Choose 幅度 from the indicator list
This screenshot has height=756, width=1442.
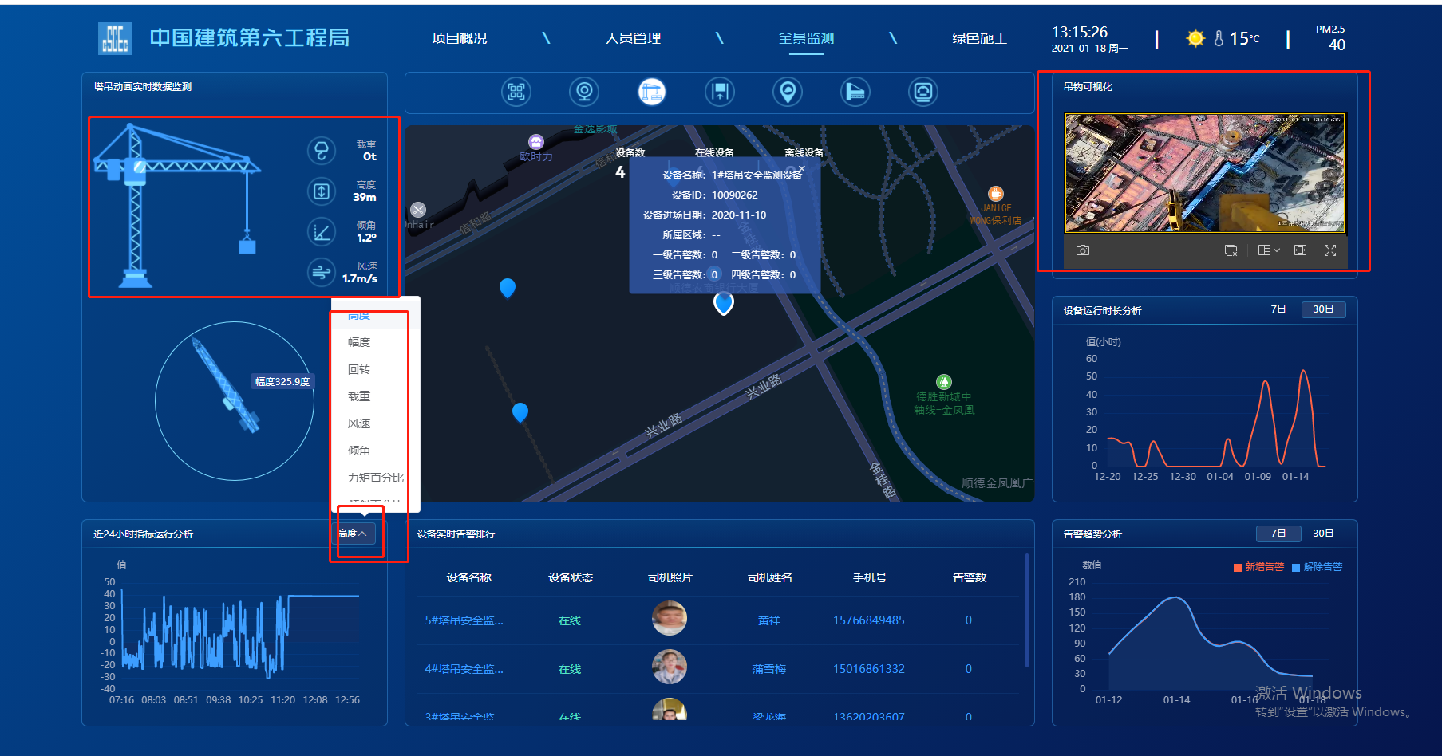click(359, 342)
